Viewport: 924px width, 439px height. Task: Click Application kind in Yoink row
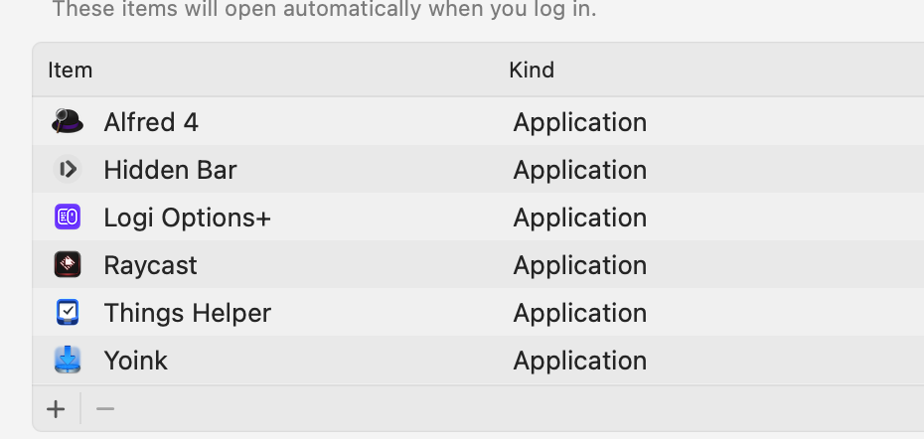[x=579, y=360]
